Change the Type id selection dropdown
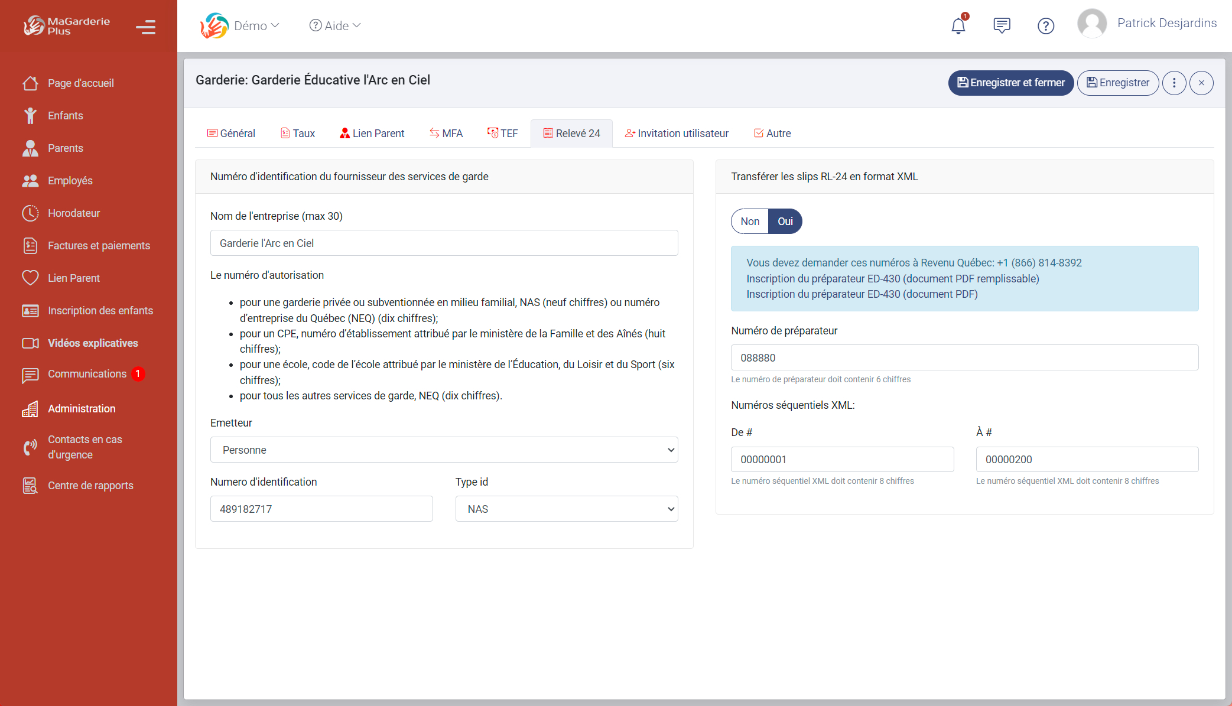1232x706 pixels. click(566, 509)
